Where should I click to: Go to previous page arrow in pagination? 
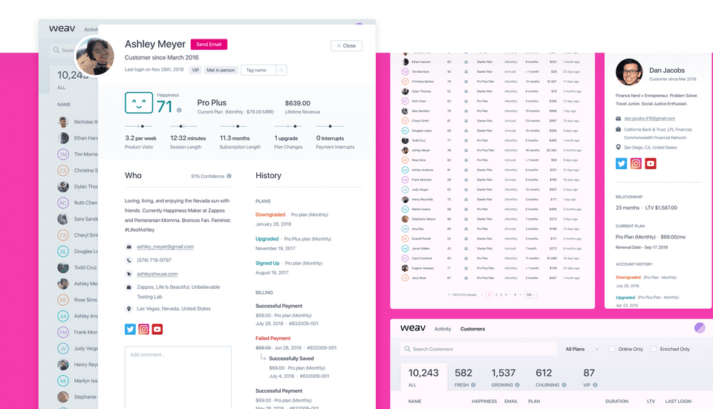[x=483, y=295]
